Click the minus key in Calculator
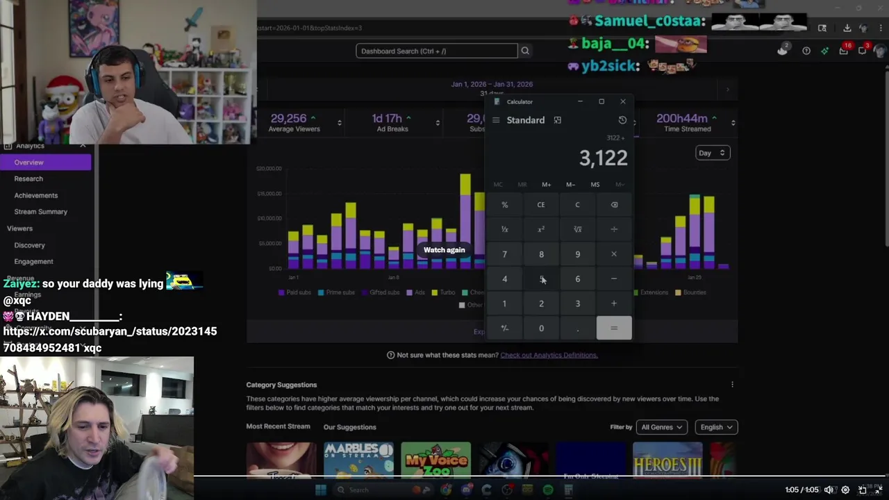The width and height of the screenshot is (889, 500). 614,279
